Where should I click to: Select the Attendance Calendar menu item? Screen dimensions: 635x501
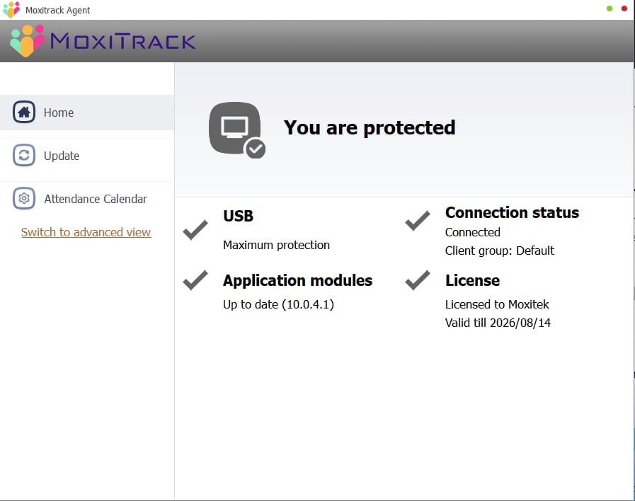[x=96, y=199]
